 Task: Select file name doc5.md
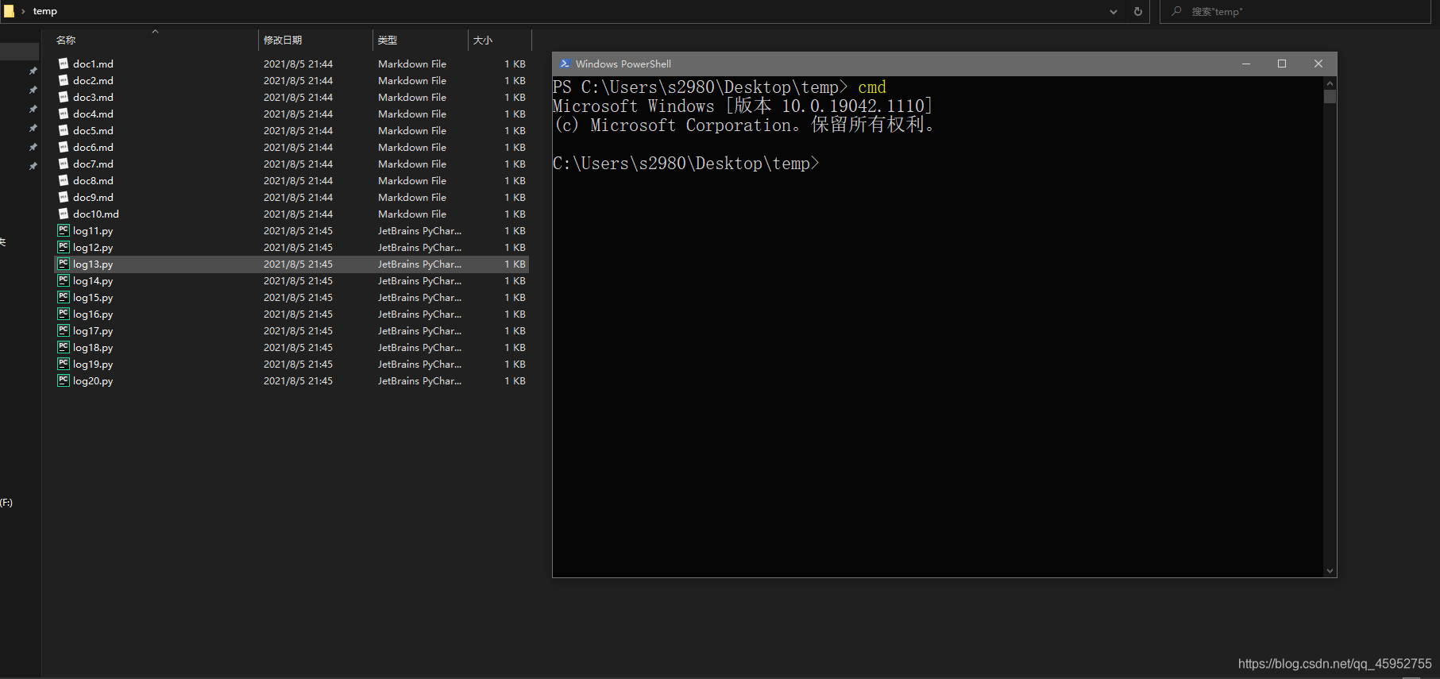click(93, 130)
